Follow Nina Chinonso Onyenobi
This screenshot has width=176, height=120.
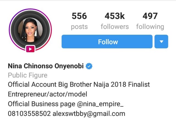tap(107, 42)
